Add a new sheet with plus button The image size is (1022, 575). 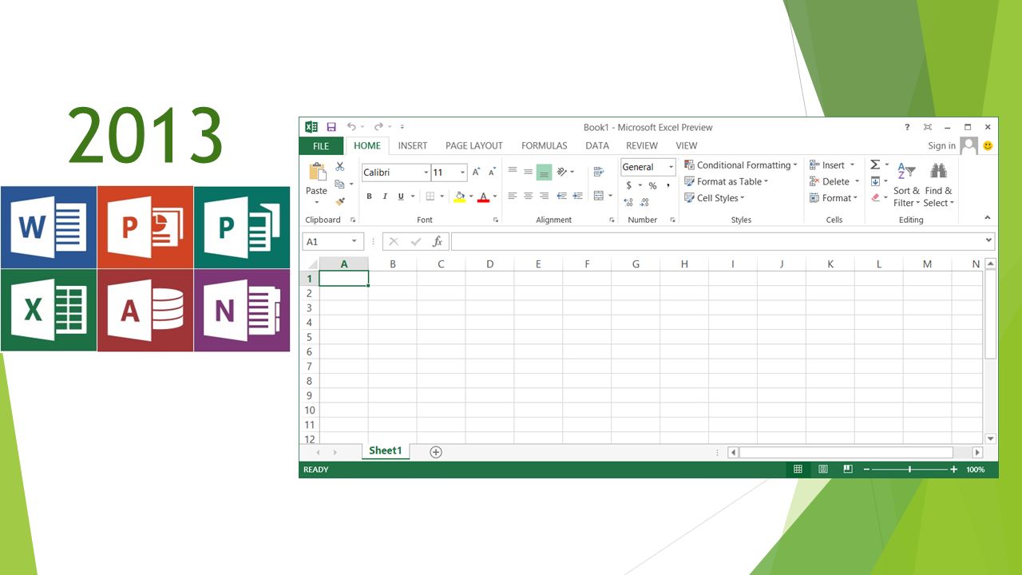pos(436,452)
